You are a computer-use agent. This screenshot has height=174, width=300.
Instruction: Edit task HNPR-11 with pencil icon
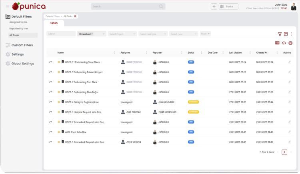(x=290, y=62)
